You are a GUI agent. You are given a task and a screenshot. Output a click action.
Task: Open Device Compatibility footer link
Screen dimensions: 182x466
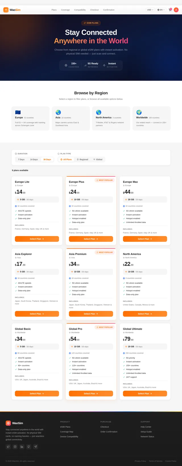click(69, 437)
